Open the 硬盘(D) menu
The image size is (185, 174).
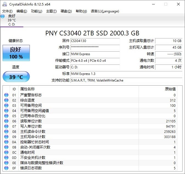click(66, 11)
